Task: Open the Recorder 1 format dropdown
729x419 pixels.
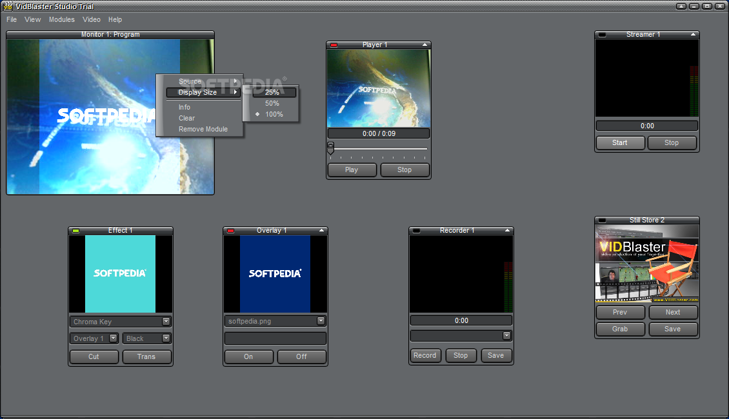Action: tap(507, 335)
